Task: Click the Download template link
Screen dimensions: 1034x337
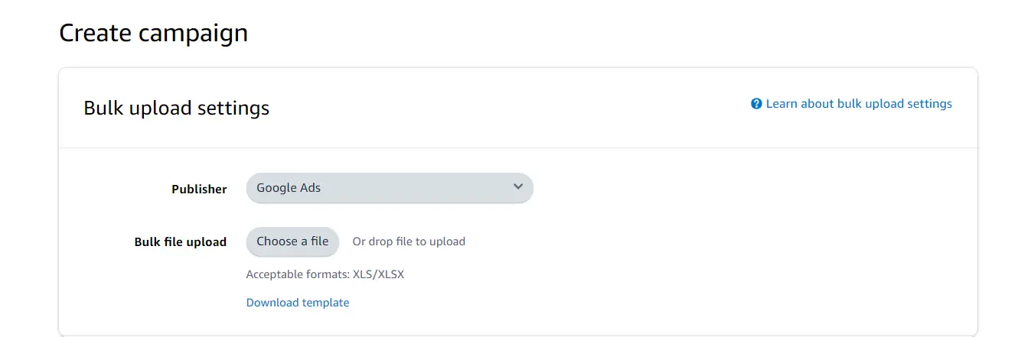Action: pos(297,303)
